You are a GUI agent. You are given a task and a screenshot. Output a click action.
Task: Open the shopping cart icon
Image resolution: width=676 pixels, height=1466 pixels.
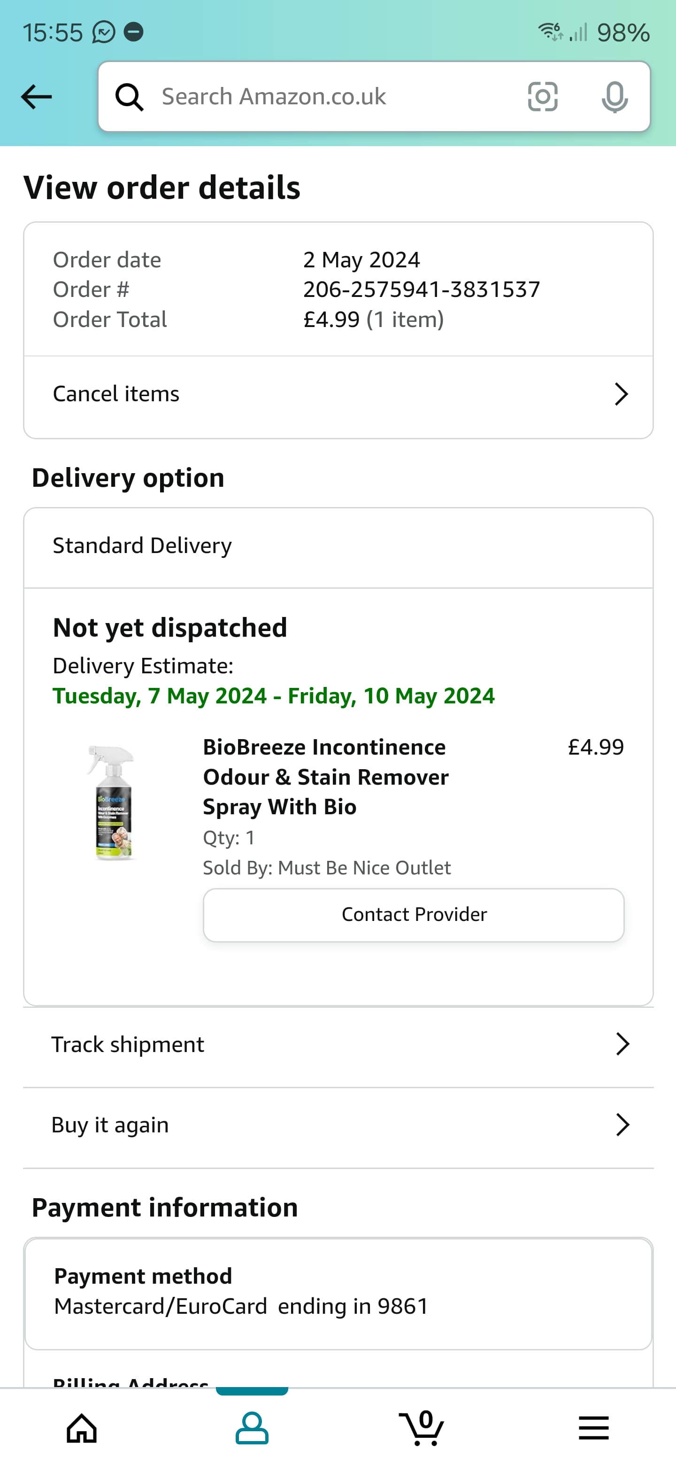[x=422, y=1428]
